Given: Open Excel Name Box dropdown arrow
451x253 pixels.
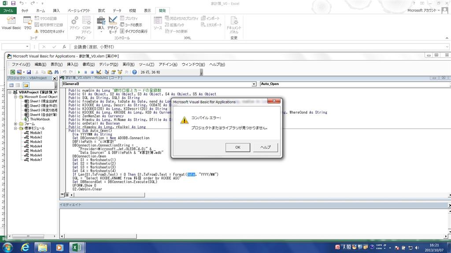Looking at the screenshot, I should click(x=27, y=47).
